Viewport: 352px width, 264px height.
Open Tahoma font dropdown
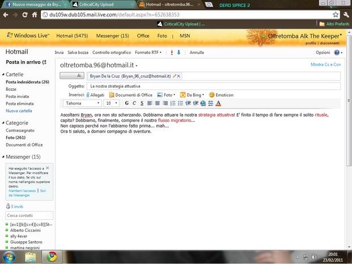[x=82, y=103]
